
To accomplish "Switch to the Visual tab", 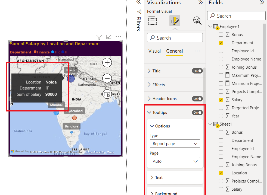I will coord(154,51).
